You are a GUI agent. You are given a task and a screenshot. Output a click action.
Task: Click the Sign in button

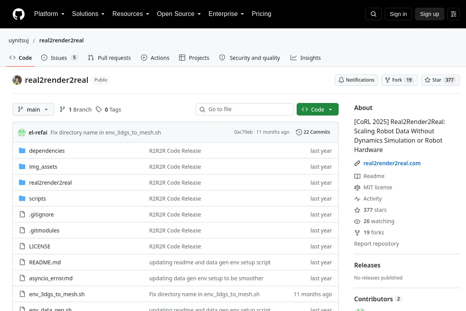pos(398,14)
